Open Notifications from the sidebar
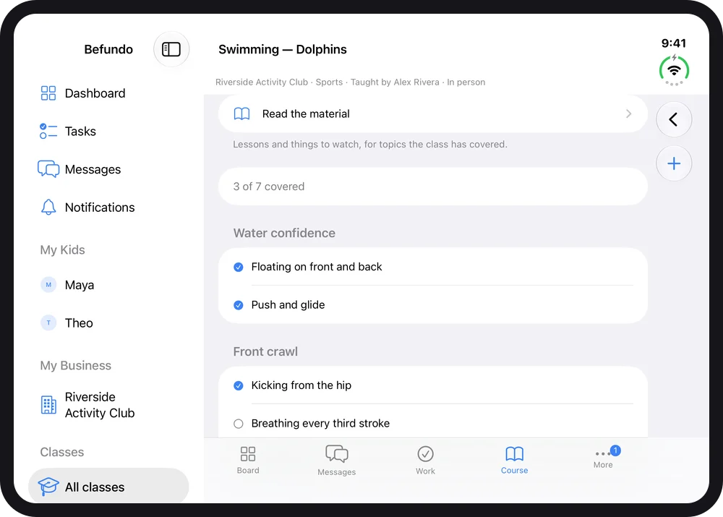The image size is (723, 517). [x=100, y=208]
